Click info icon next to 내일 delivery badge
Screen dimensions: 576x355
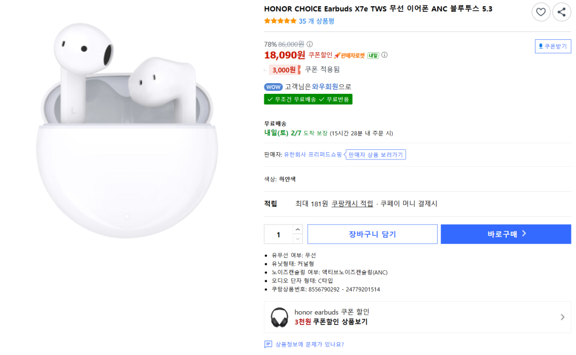pos(385,55)
